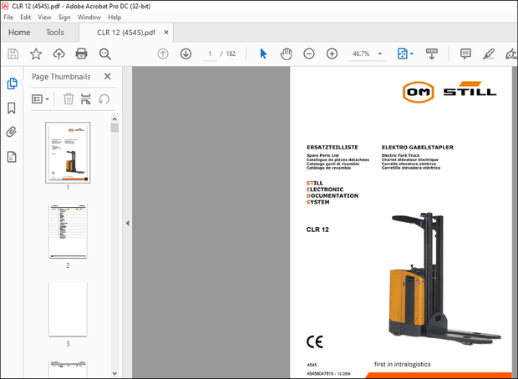Open Page Thumbnails sidebar icon
Image resolution: width=518 pixels, height=379 pixels.
coord(12,83)
